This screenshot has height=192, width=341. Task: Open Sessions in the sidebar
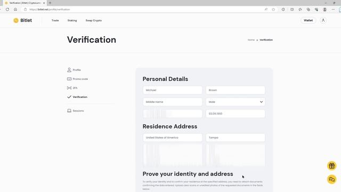click(x=75, y=111)
